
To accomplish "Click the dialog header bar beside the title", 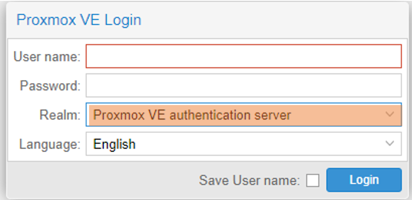I will [273, 20].
